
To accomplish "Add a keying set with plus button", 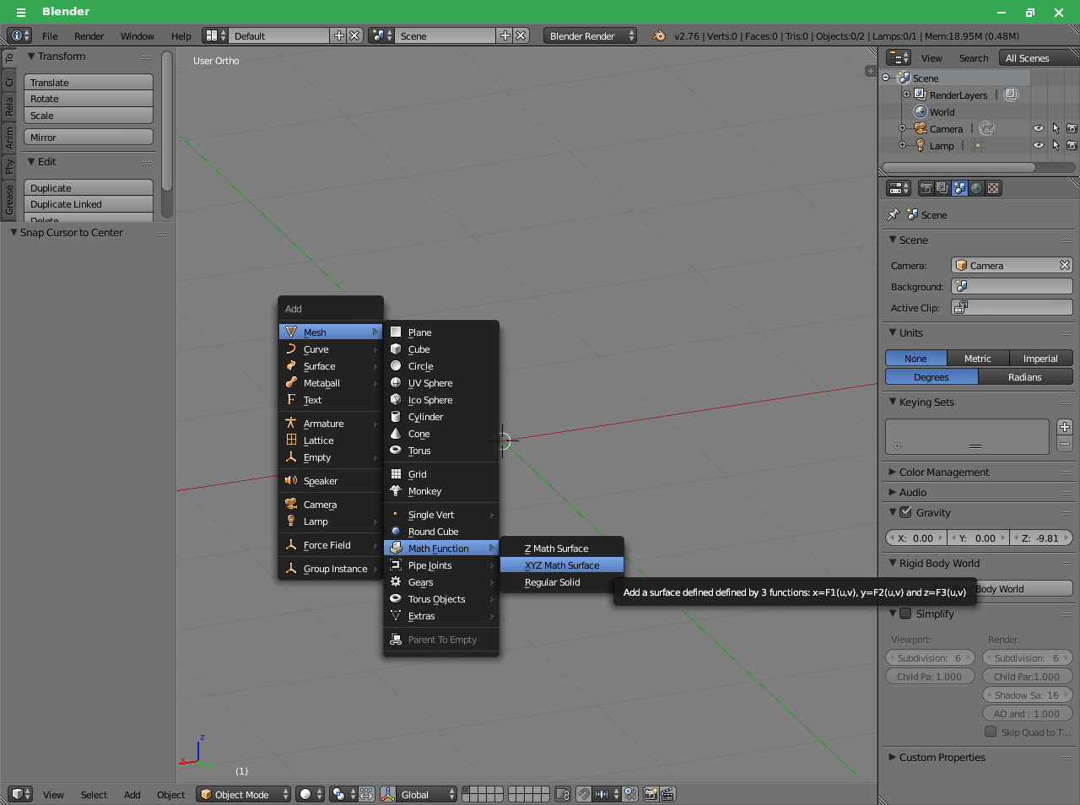I will (1065, 427).
